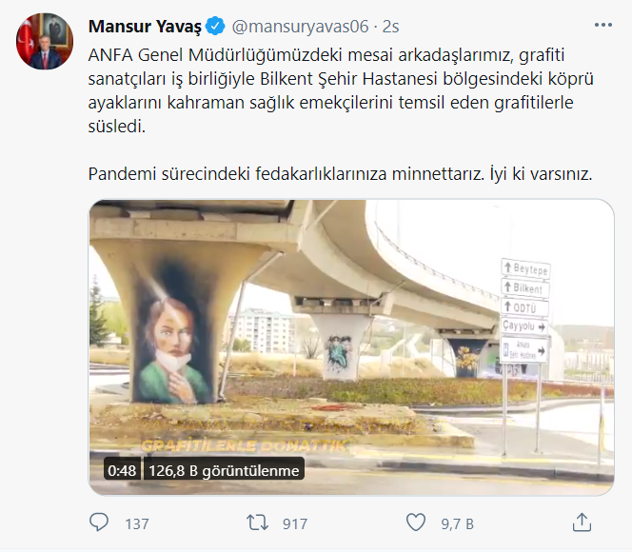Open the three-dot more options menu
Viewport: 632px width, 552px height.
click(603, 26)
